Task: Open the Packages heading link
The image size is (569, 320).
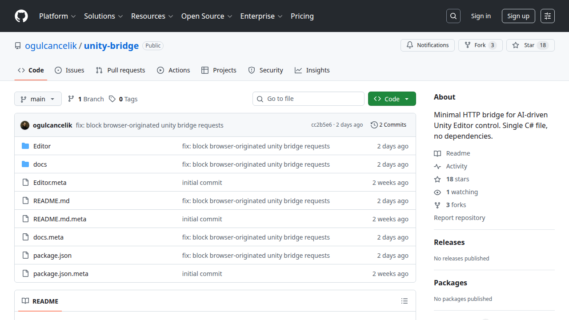Action: (450, 283)
